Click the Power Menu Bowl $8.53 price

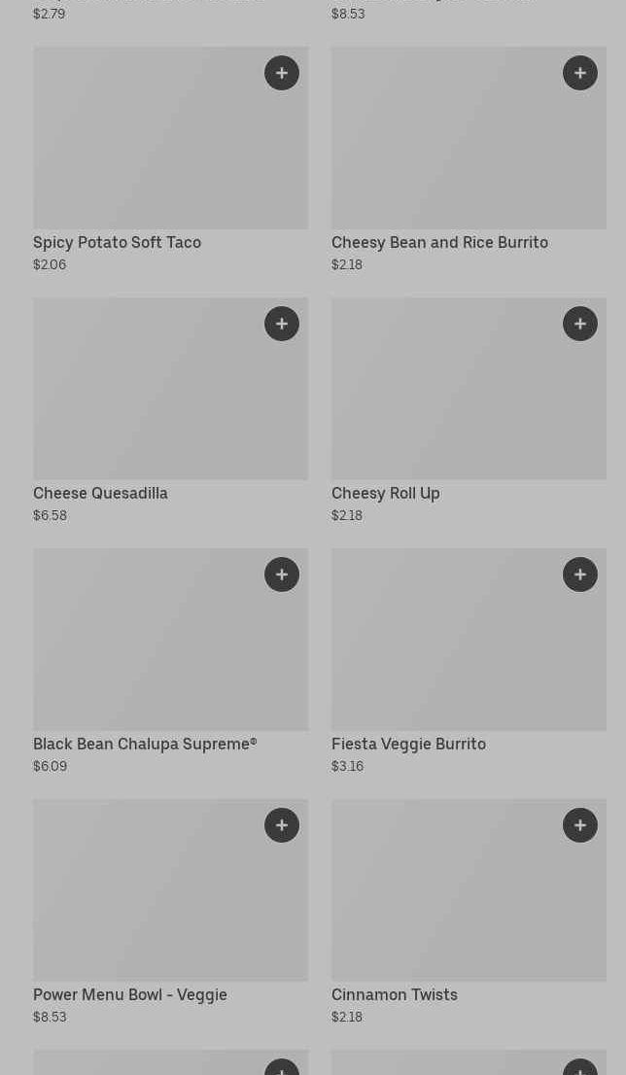(50, 1017)
